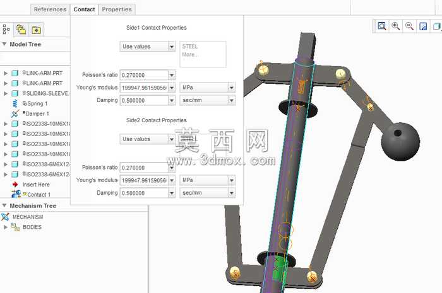Click More... in Side1 material list
442x293 pixels.
point(190,54)
